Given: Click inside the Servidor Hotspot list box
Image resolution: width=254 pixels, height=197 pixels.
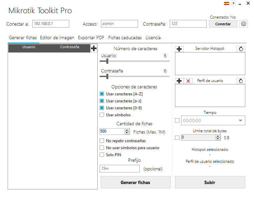Looking at the screenshot, I should (210, 64).
